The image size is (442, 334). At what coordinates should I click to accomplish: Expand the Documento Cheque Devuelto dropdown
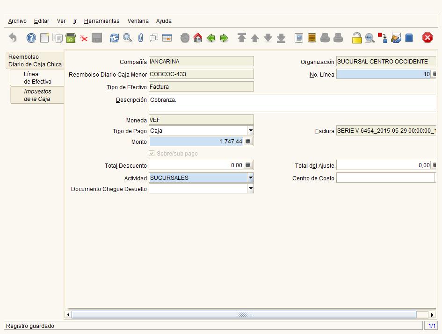coord(250,188)
